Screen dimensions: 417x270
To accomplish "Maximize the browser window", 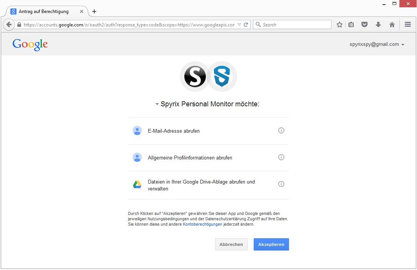I will [x=394, y=4].
